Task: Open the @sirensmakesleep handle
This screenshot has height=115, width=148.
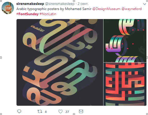Action: click(60, 4)
